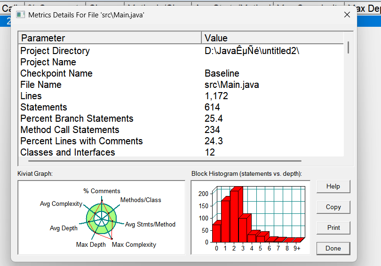Click the depth 2 bar in block histogram
This screenshot has width=381, height=266.
[x=235, y=216]
